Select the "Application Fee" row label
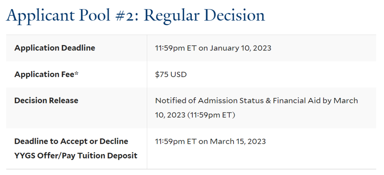Viewport: 384px width, 175px height. click(x=44, y=75)
